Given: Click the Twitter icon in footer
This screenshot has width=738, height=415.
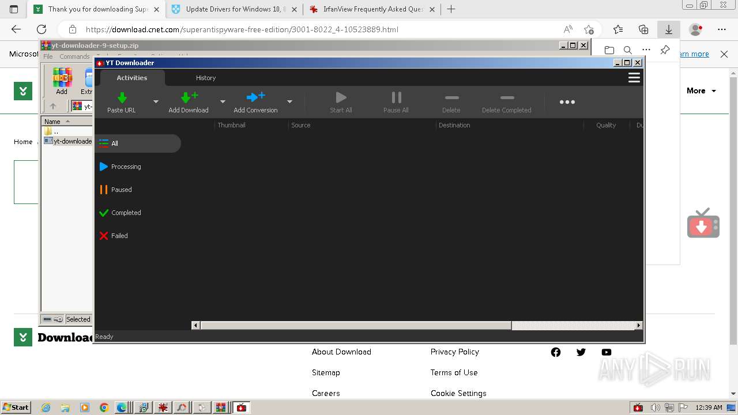Looking at the screenshot, I should pos(581,352).
